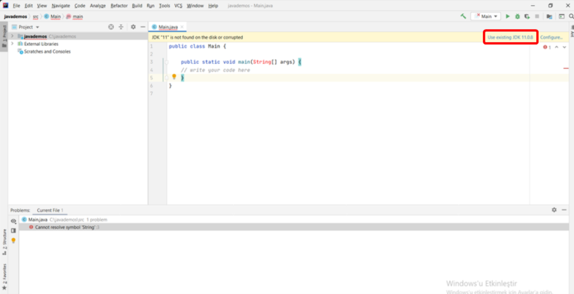Click the Configure... link in JDK banner
574x294 pixels.
551,38
